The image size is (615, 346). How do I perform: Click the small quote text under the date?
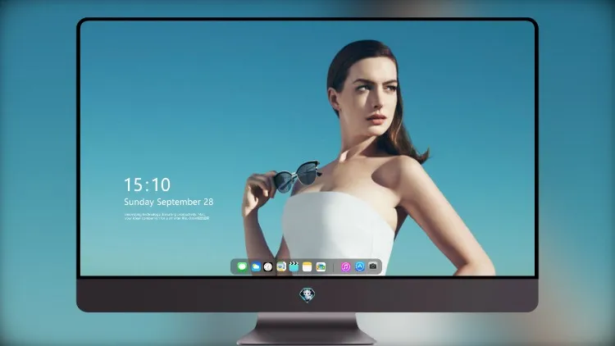point(166,216)
